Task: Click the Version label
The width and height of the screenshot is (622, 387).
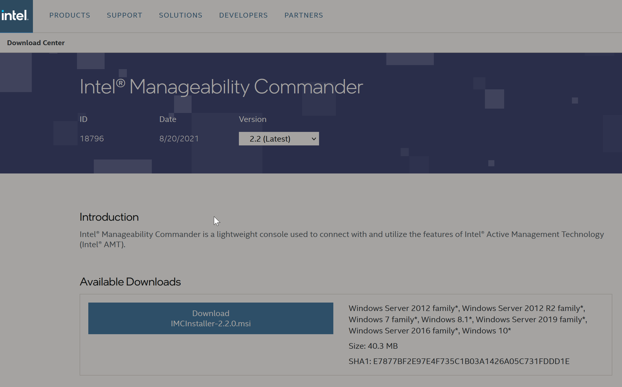Action: click(x=252, y=119)
